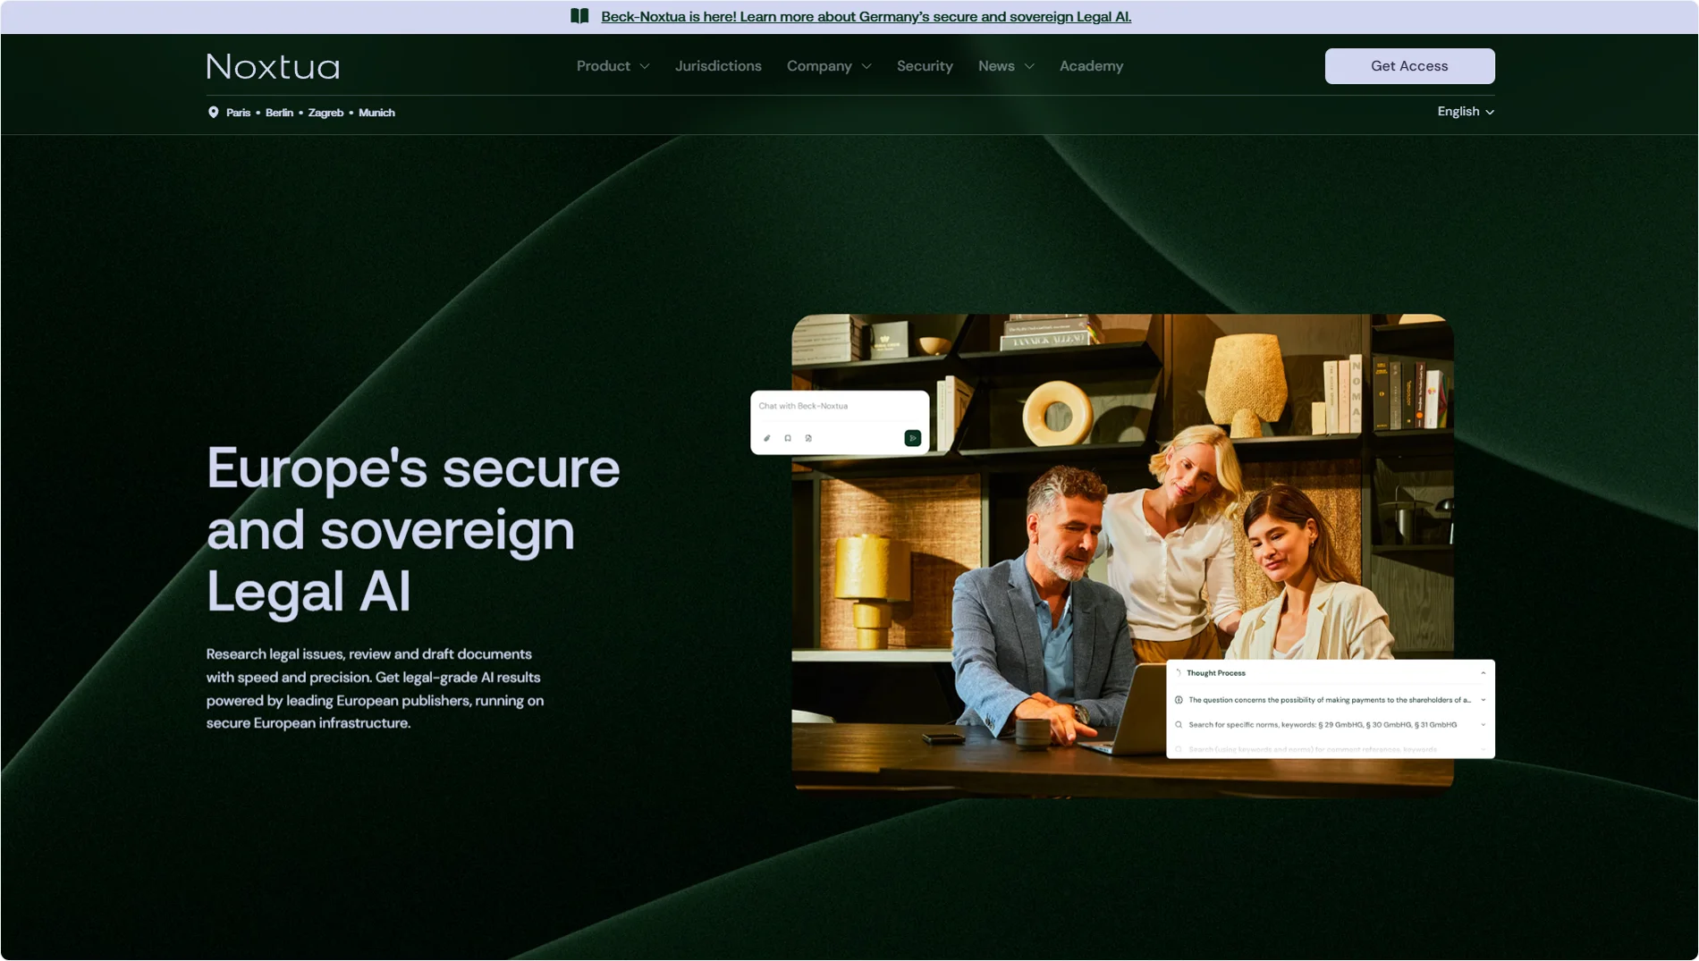Image resolution: width=1699 pixels, height=961 pixels.
Task: Navigate to the Academy section
Action: pyautogui.click(x=1091, y=65)
